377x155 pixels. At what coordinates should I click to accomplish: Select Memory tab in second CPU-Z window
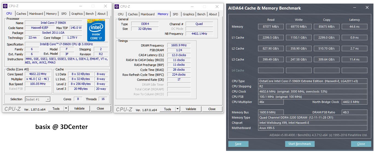(x=163, y=14)
